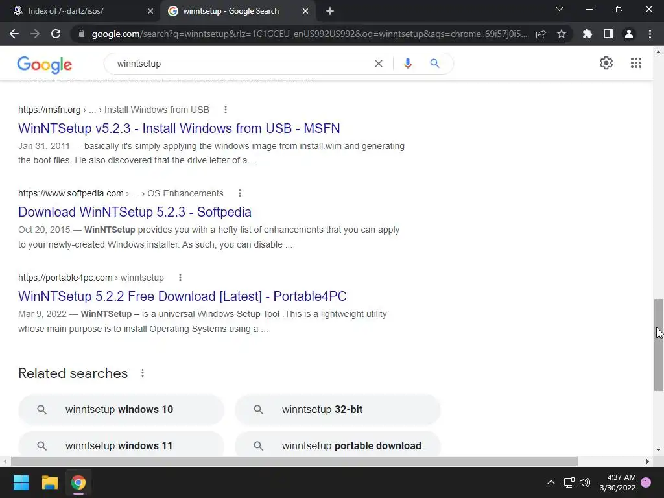Open the Extensions puzzle icon
The image size is (664, 498).
587,34
